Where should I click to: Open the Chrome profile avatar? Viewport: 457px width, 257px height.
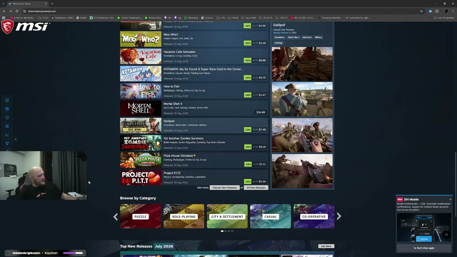click(x=446, y=11)
